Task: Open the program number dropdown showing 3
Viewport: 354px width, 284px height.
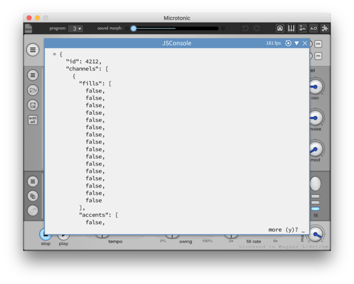Action: (76, 28)
